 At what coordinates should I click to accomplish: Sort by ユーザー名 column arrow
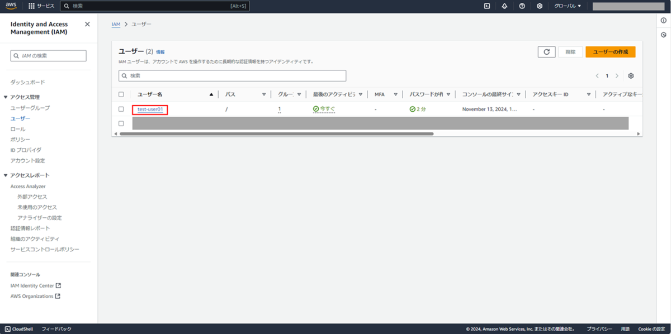pos(211,94)
